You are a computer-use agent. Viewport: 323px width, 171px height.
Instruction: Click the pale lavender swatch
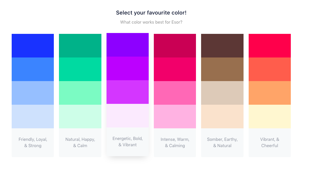[x=128, y=116]
